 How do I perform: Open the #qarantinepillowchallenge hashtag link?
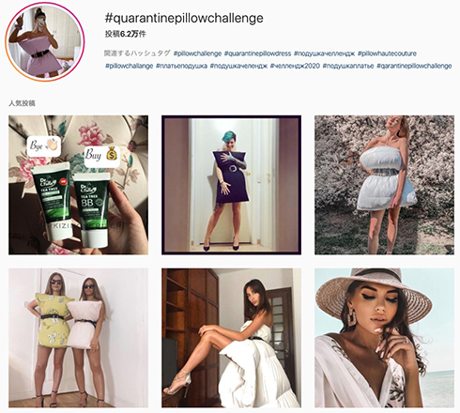(x=414, y=66)
